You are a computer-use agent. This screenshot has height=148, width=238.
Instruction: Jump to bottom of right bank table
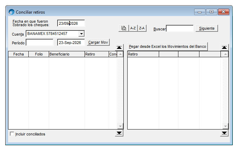click(x=224, y=133)
